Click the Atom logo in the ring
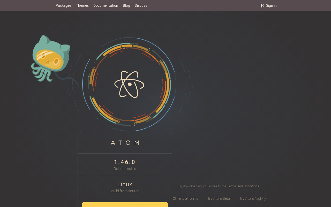 point(129,84)
